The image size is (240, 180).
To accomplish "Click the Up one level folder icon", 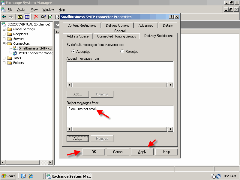I will click(x=20, y=17).
